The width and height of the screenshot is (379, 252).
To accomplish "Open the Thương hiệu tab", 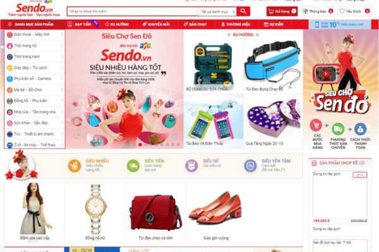I will point(236,25).
